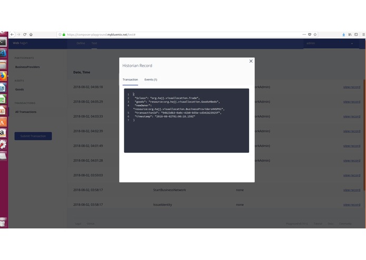Viewport: 366px width, 260px height.
Task: Open the Tutorial footer link
Action: tap(318, 224)
